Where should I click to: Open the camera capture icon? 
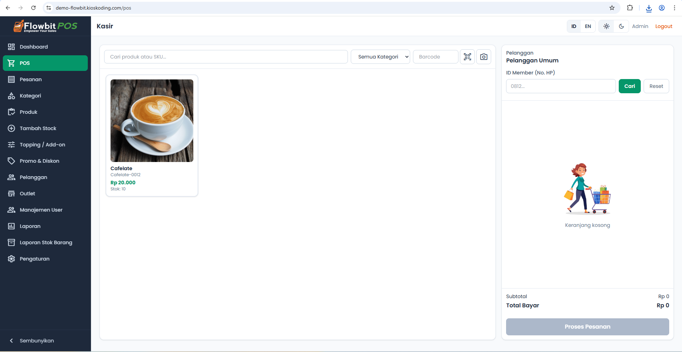coord(483,56)
